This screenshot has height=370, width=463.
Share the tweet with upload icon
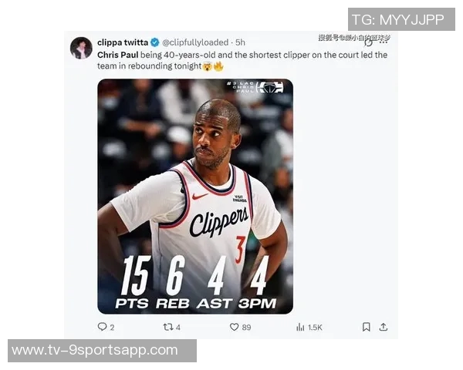coord(384,327)
